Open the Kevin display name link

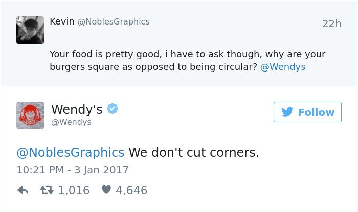61,21
